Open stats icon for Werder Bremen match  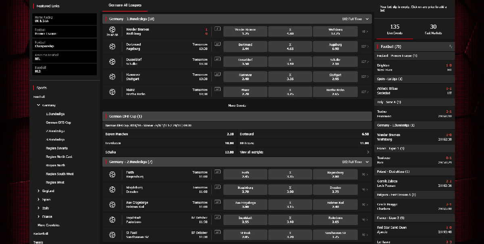pyautogui.click(x=217, y=29)
